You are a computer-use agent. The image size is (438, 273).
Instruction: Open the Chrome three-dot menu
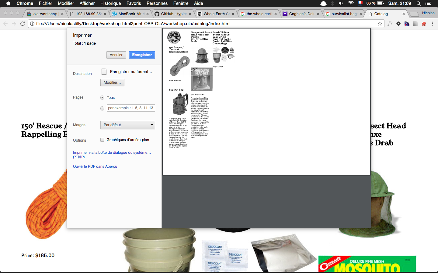[x=432, y=24]
